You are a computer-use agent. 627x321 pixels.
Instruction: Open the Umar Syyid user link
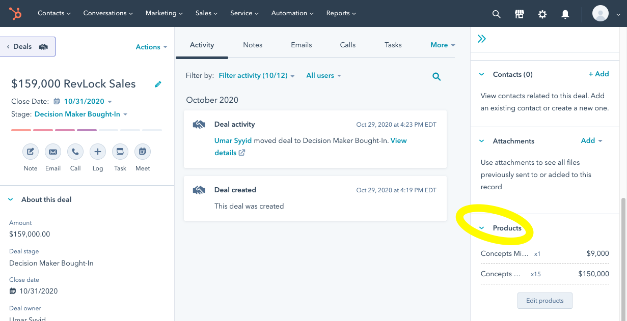pos(233,140)
